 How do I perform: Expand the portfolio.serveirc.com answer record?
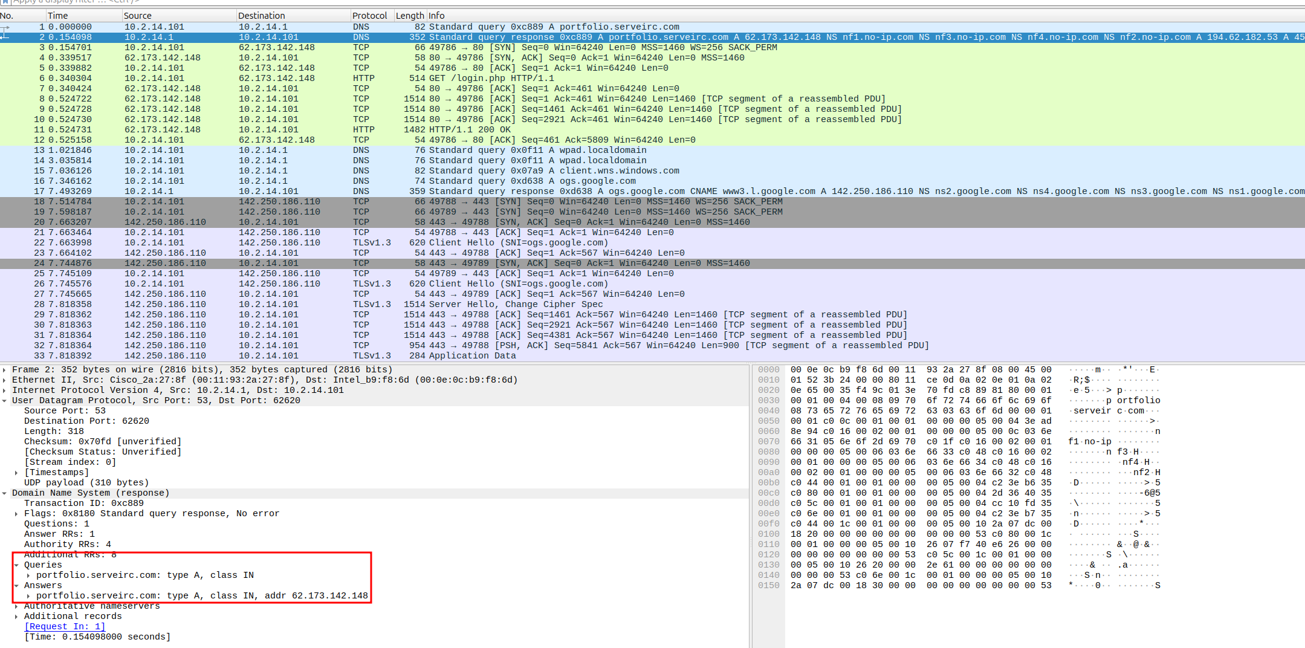tap(28, 595)
